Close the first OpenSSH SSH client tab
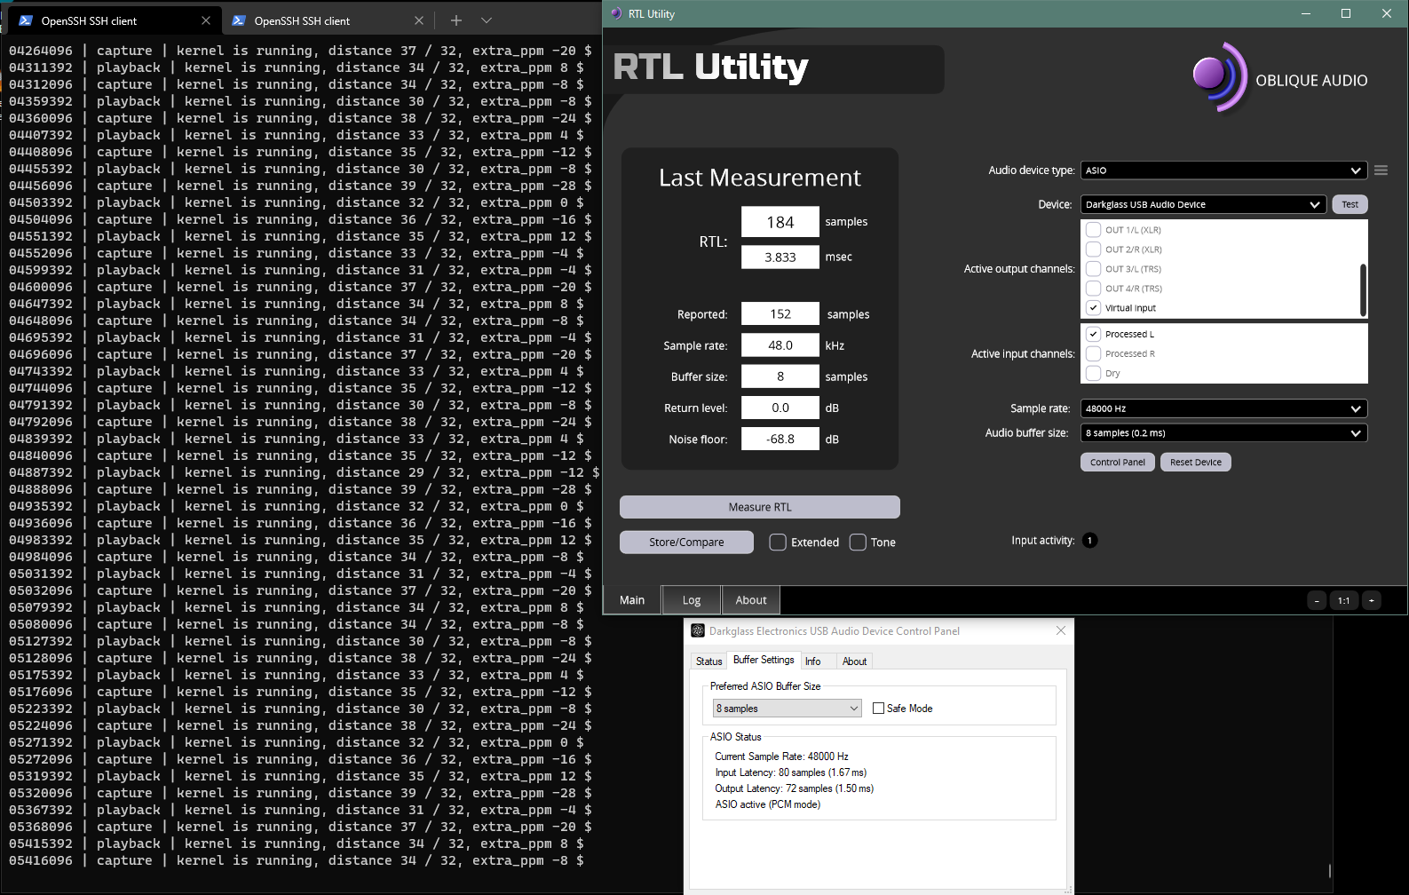The height and width of the screenshot is (895, 1409). (206, 20)
